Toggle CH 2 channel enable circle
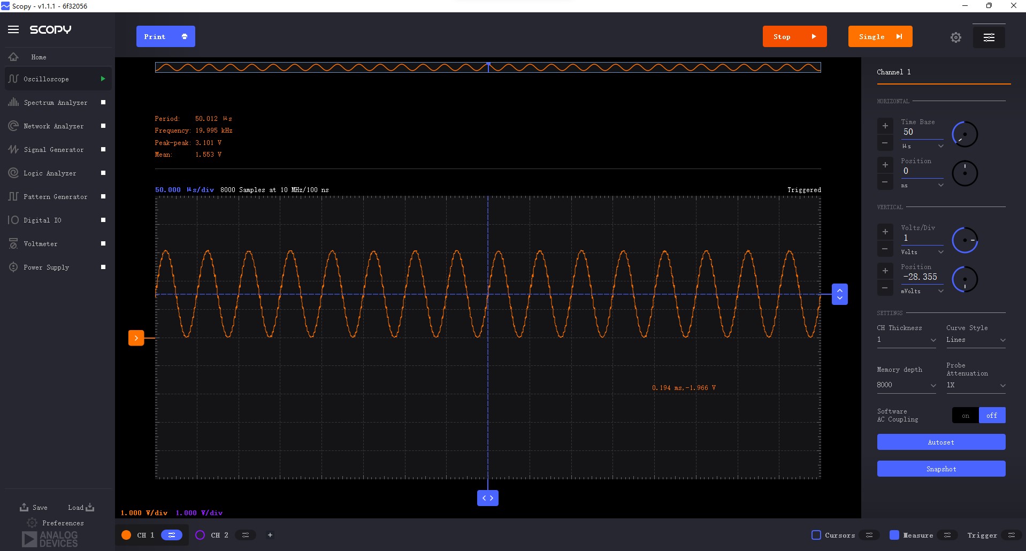This screenshot has height=551, width=1026. coord(200,535)
